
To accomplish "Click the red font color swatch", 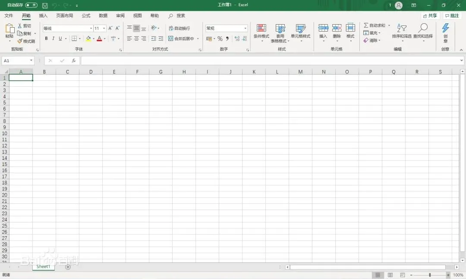I will point(100,38).
